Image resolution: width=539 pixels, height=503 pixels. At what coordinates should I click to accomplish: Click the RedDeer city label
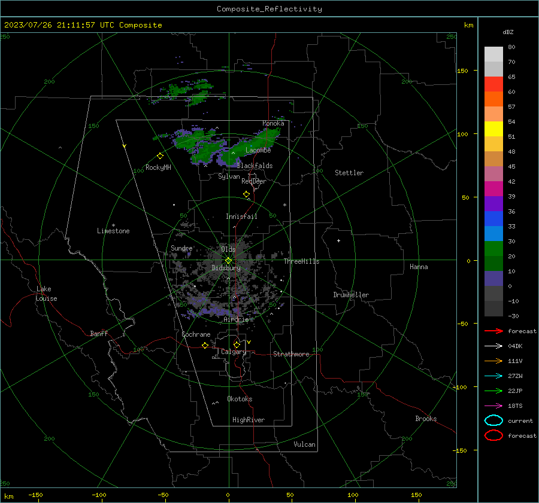[x=254, y=181]
